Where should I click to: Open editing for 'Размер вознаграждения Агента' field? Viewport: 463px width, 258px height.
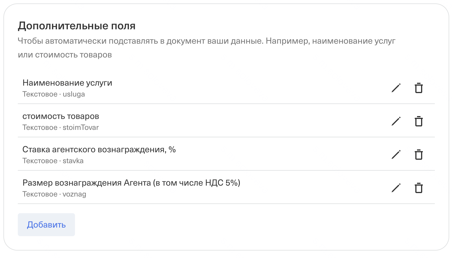(396, 188)
